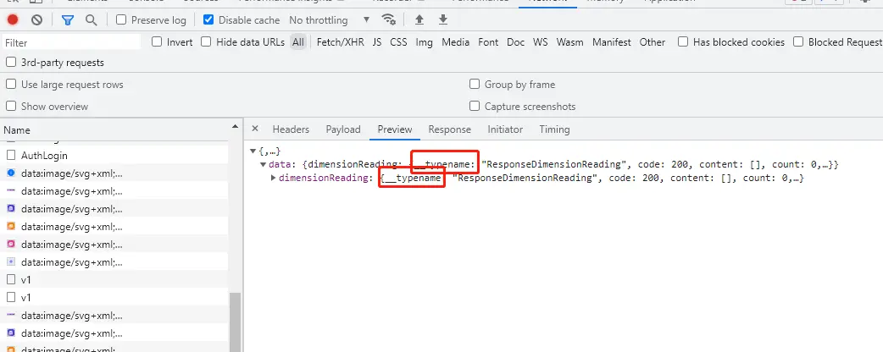Click the red record network log button
Screen dimensions: 883x352
13,19
